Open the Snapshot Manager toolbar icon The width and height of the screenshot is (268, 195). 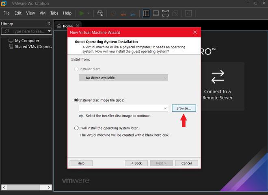(x=133, y=13)
